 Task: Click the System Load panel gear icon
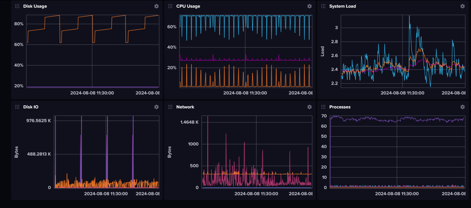462,6
